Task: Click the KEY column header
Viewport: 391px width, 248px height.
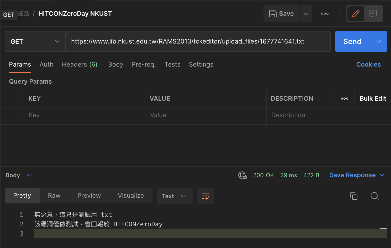Action: click(34, 99)
